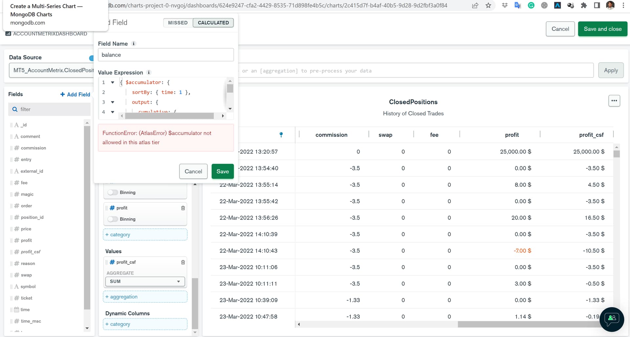This screenshot has height=337, width=630.
Task: Select the CALCULATED tab
Action: pos(213,23)
